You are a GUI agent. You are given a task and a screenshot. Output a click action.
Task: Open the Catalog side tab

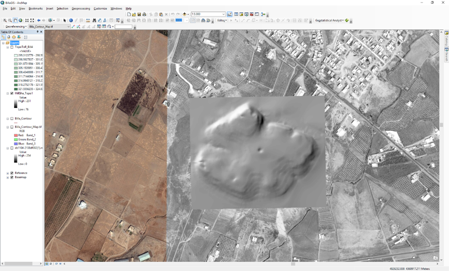click(446, 38)
